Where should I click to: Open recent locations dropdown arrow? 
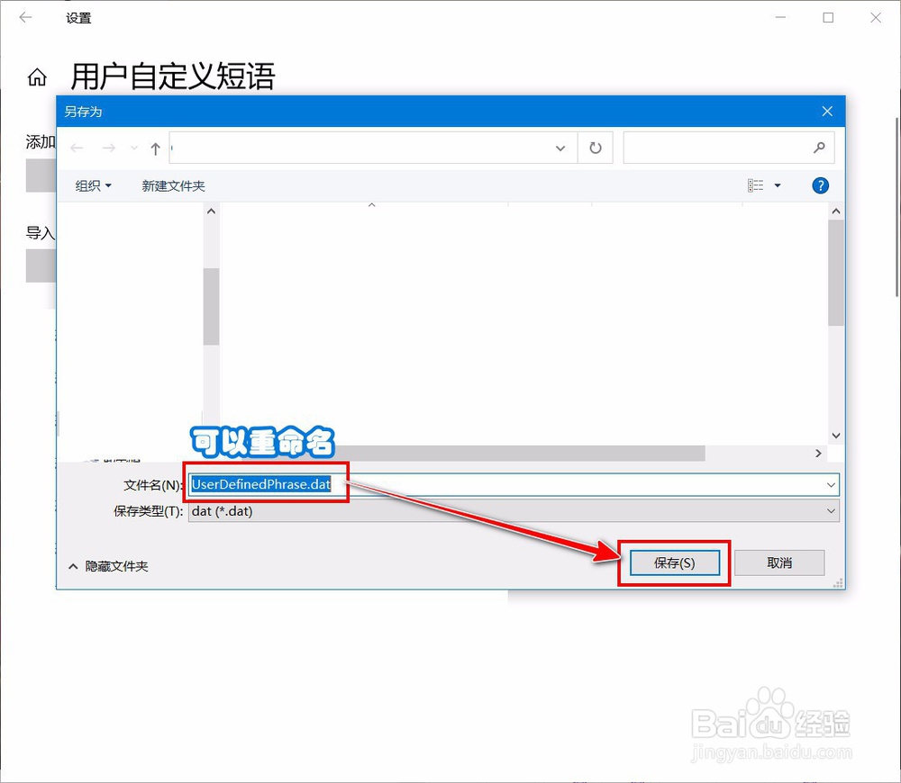(134, 148)
